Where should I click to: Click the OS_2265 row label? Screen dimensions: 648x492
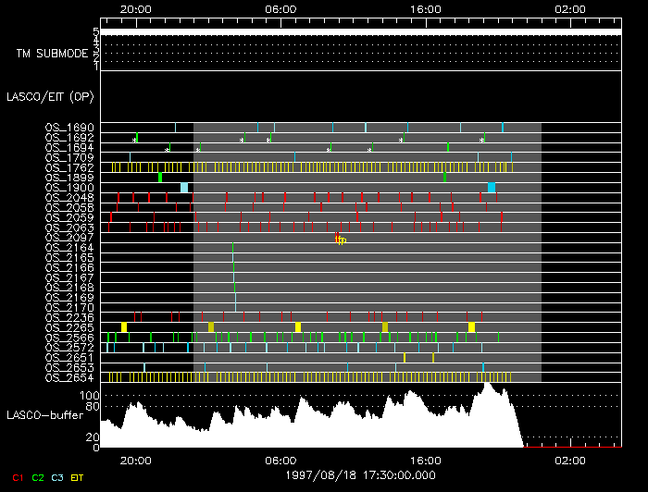point(69,327)
